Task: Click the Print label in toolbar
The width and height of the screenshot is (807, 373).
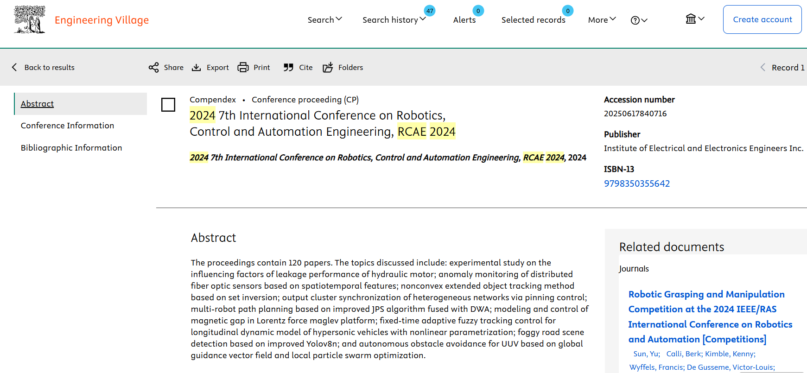Action: 262,68
